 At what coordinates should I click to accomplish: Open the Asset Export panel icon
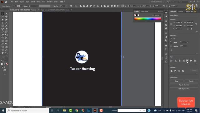click(166, 58)
